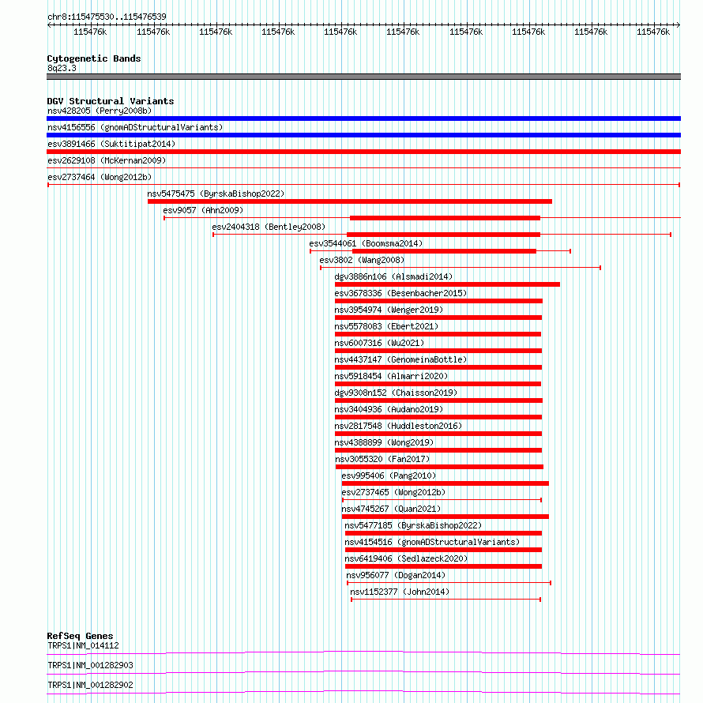Open variant nsv5918454 (Almarri2020)

[x=392, y=376]
